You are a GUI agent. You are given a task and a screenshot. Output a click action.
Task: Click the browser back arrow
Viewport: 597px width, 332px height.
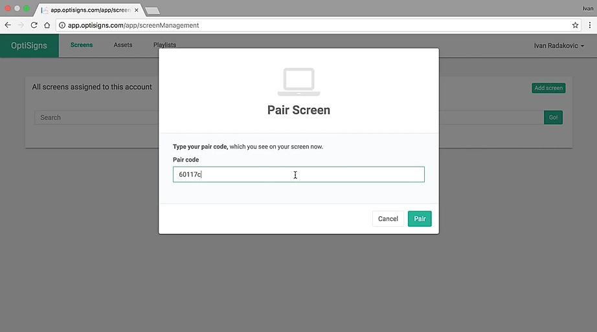coord(8,25)
